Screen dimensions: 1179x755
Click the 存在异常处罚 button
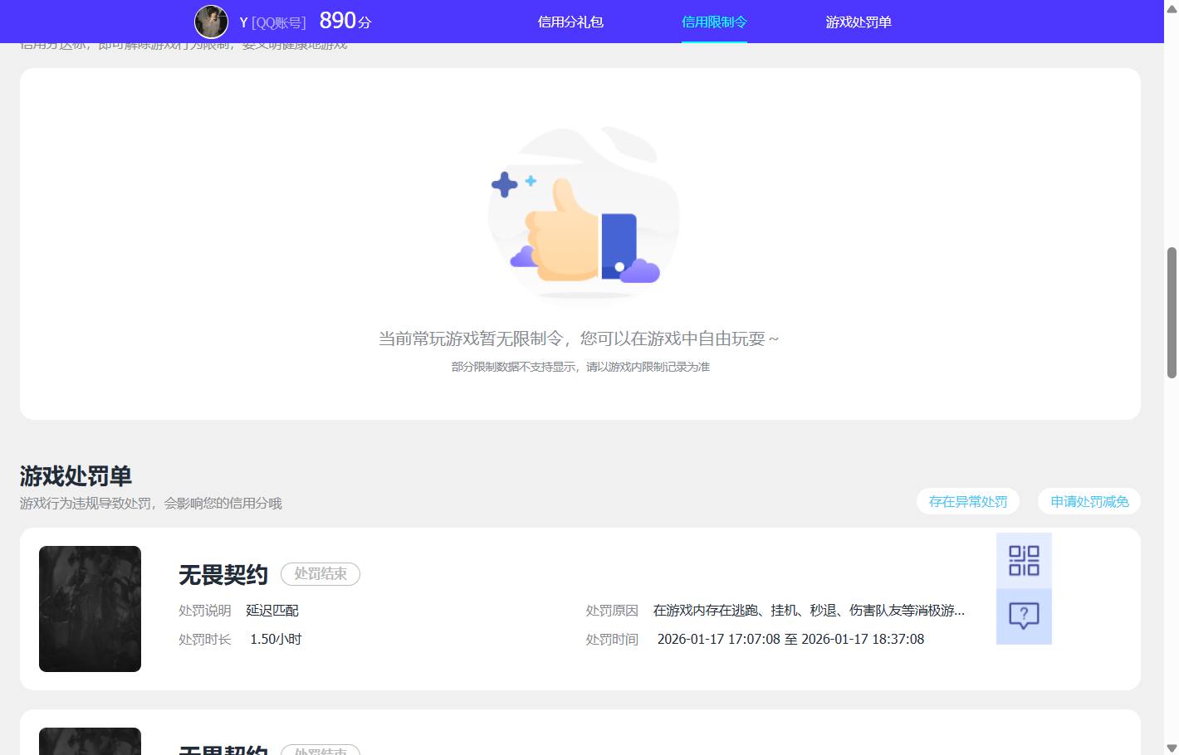pos(967,501)
